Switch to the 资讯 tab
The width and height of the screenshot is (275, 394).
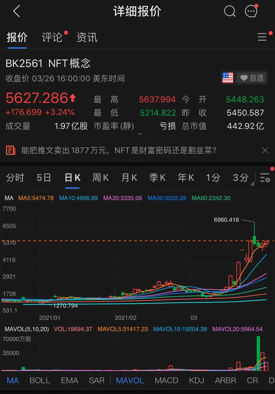[x=87, y=37]
